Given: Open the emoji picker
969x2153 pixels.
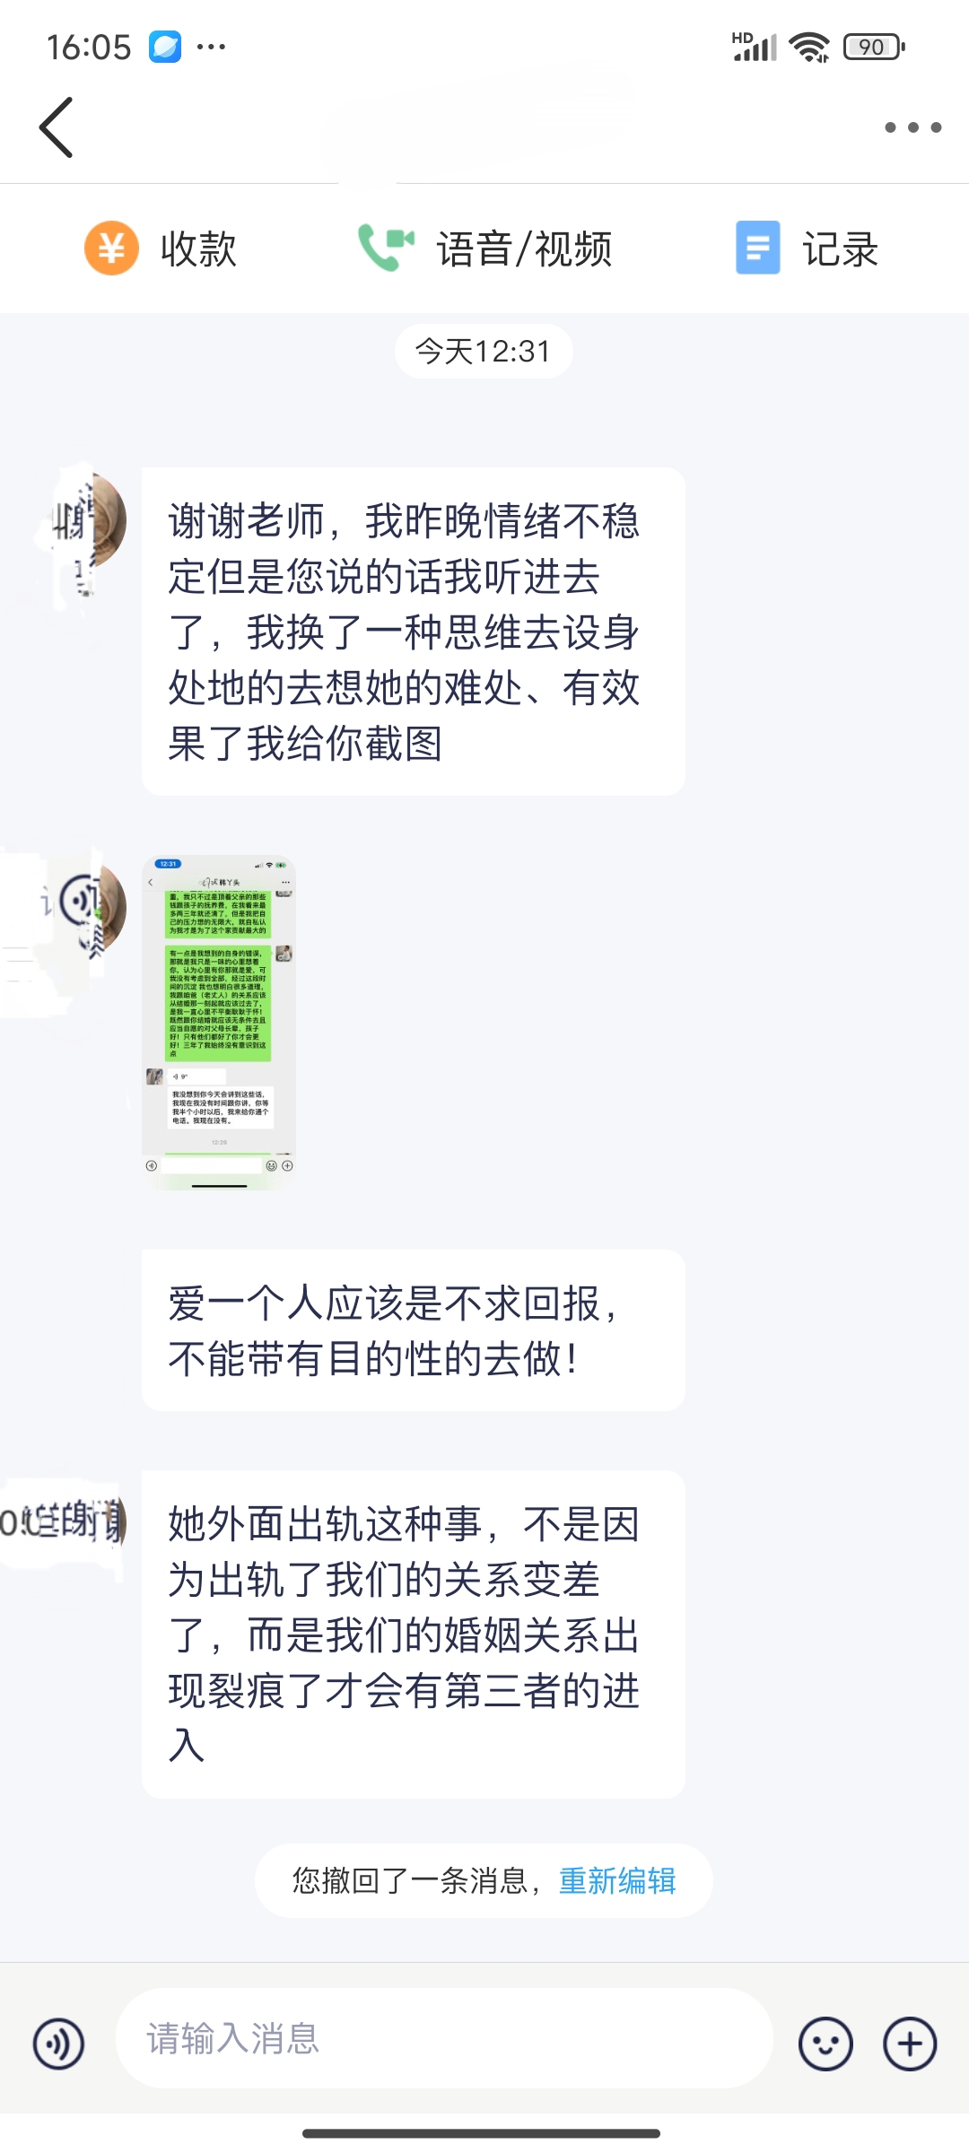Looking at the screenshot, I should pyautogui.click(x=825, y=2044).
